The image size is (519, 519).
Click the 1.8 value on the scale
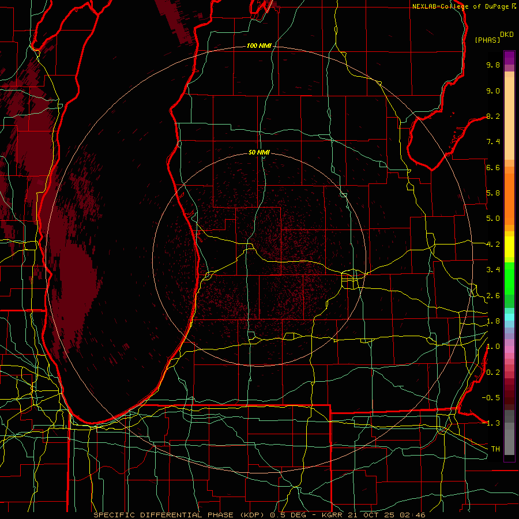[x=493, y=321]
